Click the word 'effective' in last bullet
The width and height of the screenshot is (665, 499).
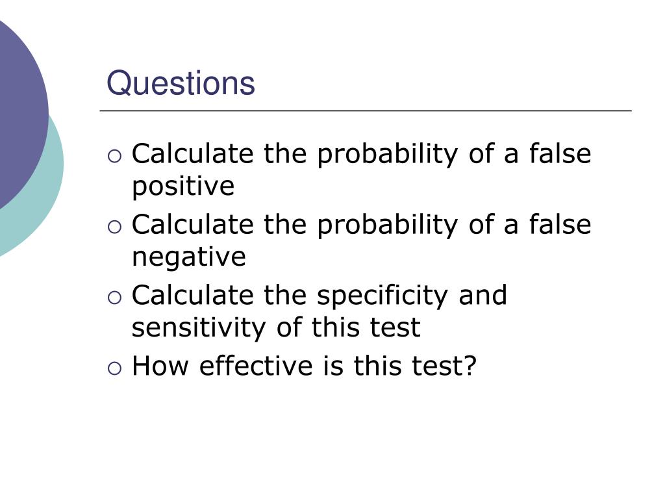click(x=256, y=365)
